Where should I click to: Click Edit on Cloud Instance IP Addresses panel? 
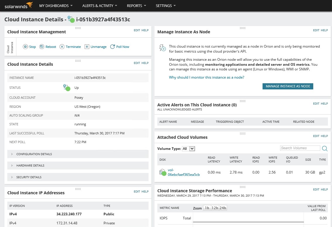coord(137,192)
